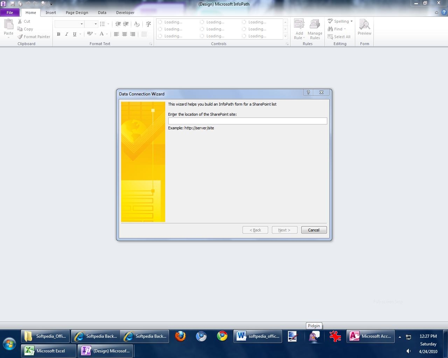Open the Developer tab
This screenshot has width=448, height=358.
[x=125, y=13]
